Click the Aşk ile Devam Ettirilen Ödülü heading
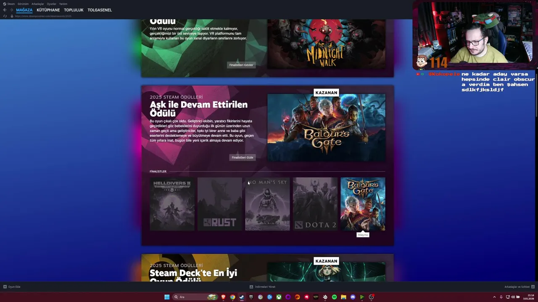Screen dimensions: 538x302 pyautogui.click(x=198, y=109)
